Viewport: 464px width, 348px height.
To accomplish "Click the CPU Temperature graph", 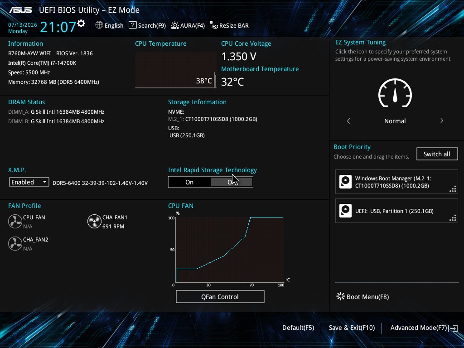I will [175, 70].
